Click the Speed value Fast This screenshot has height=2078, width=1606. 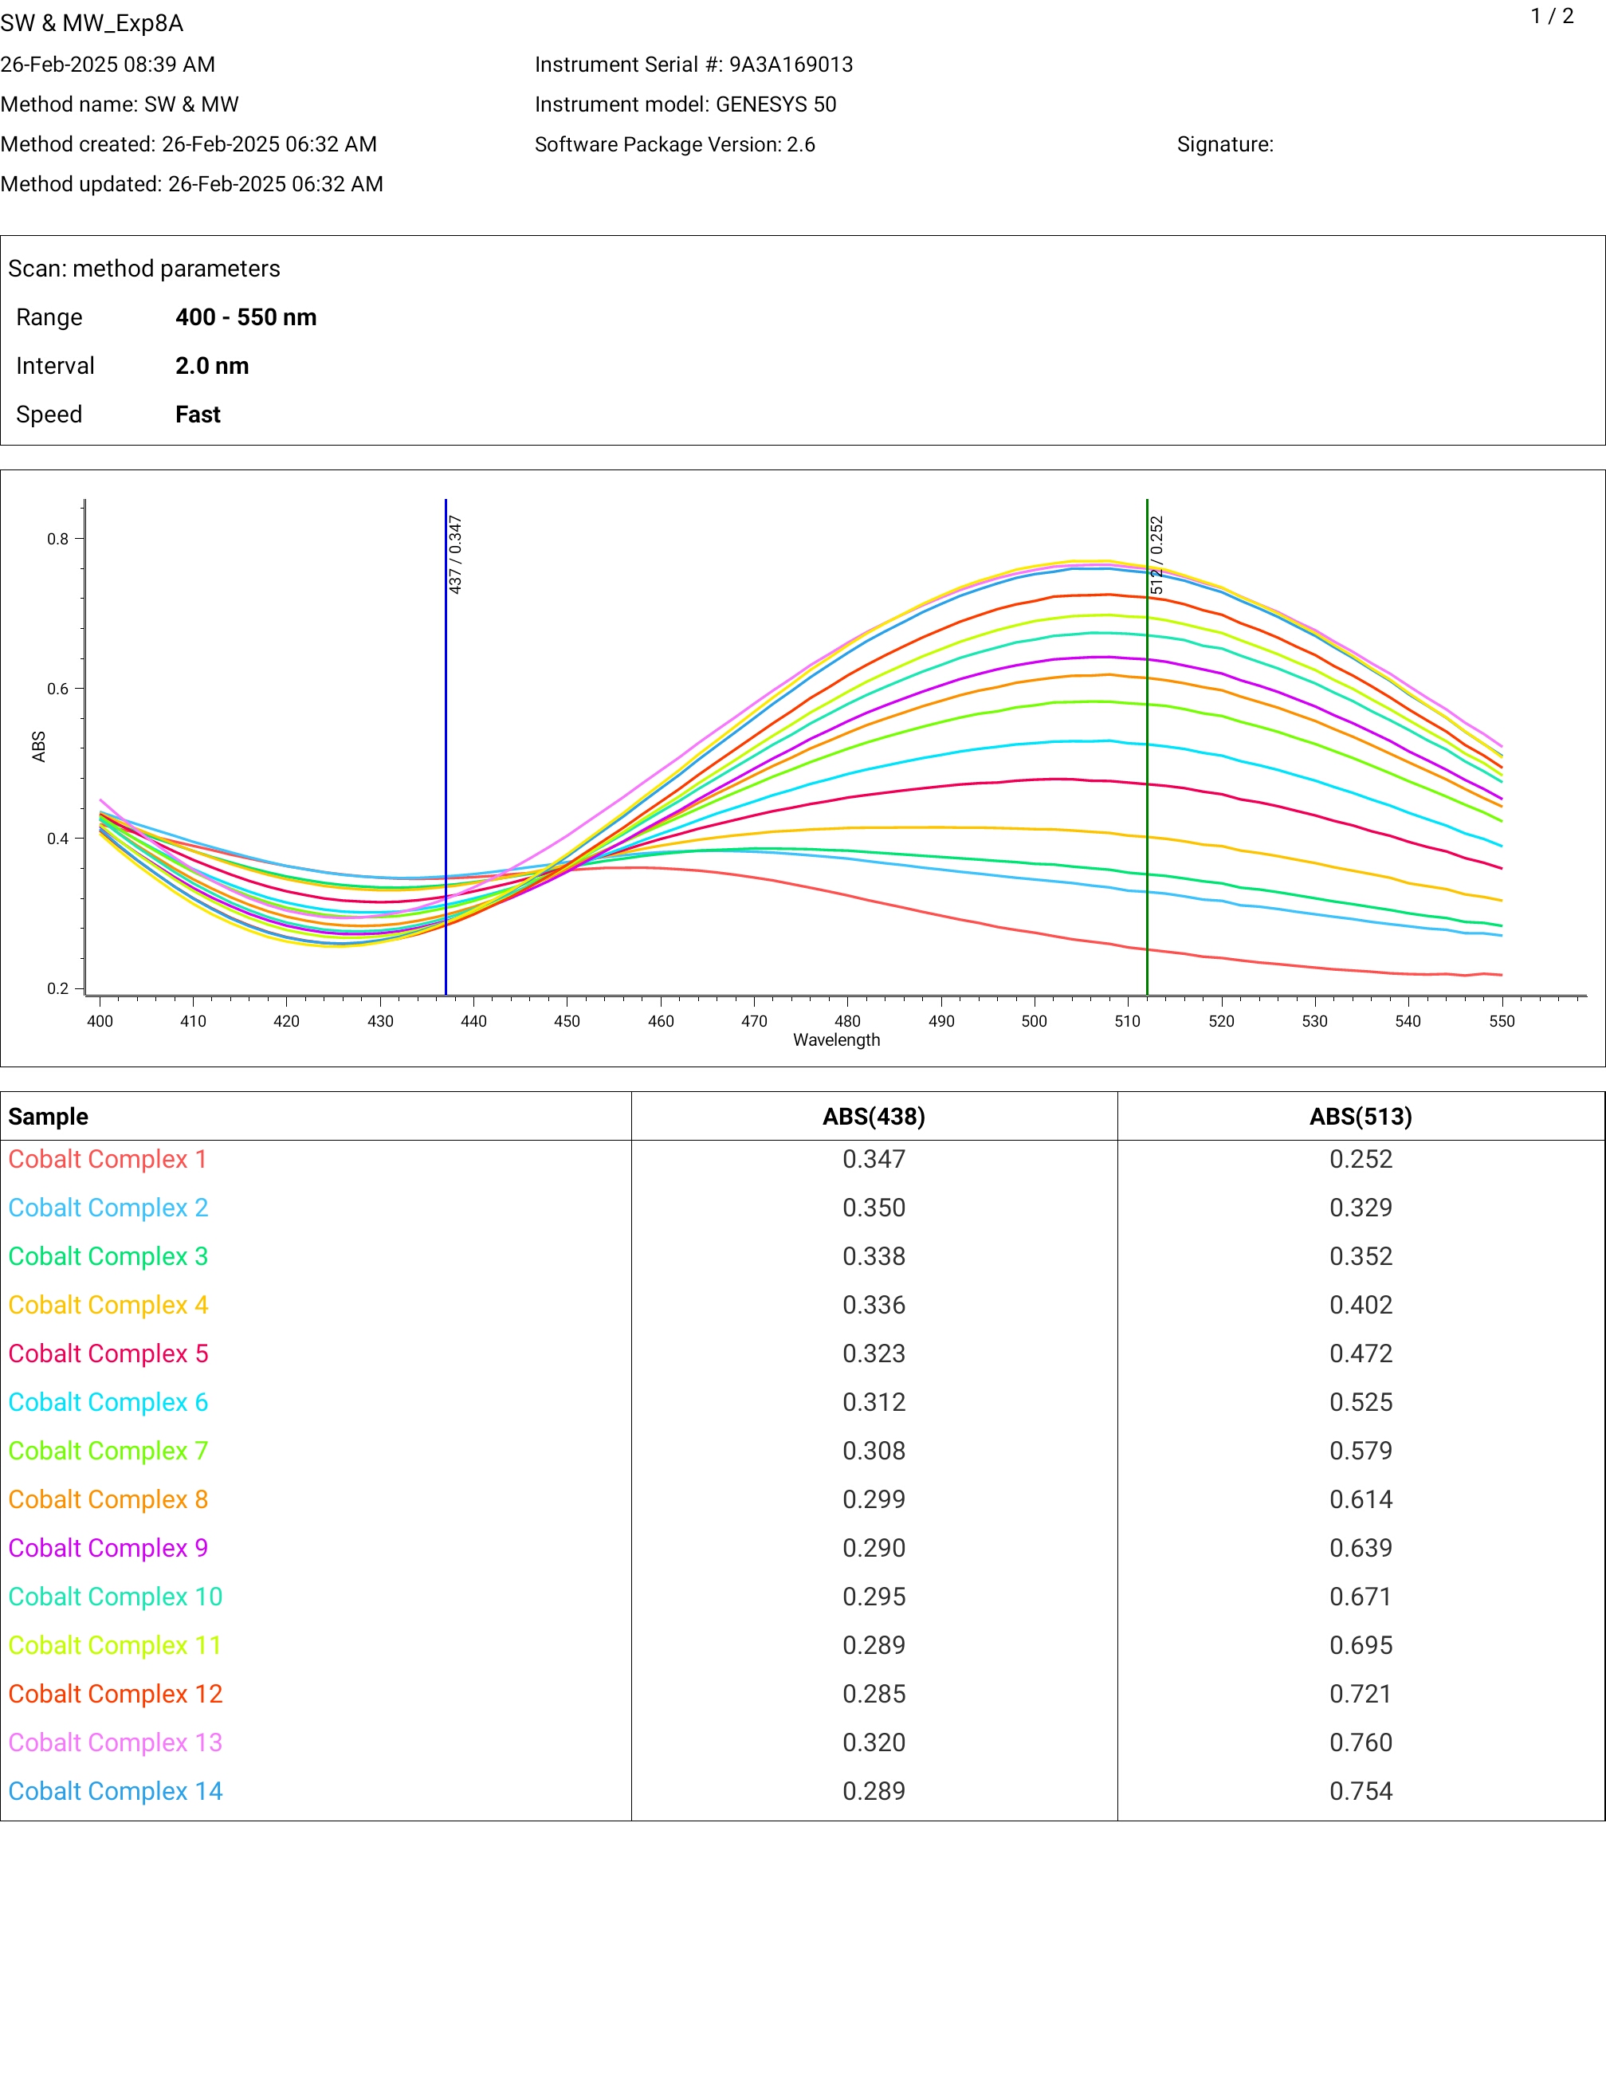(x=198, y=414)
